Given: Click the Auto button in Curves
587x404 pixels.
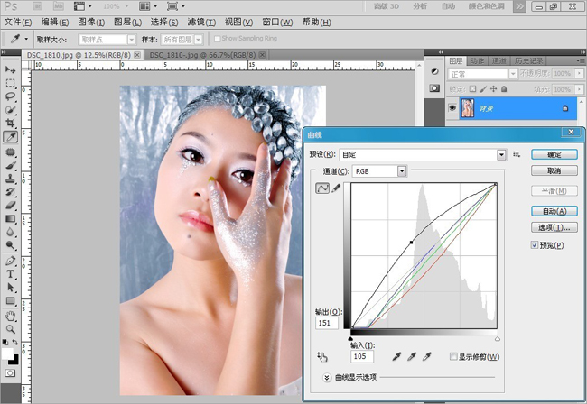Looking at the screenshot, I should tap(554, 211).
